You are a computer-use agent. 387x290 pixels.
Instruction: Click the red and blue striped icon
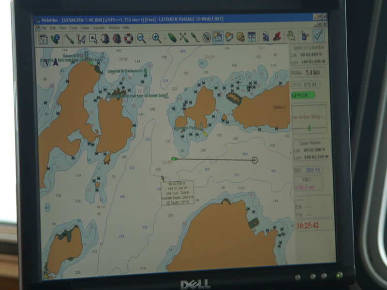(x=266, y=37)
